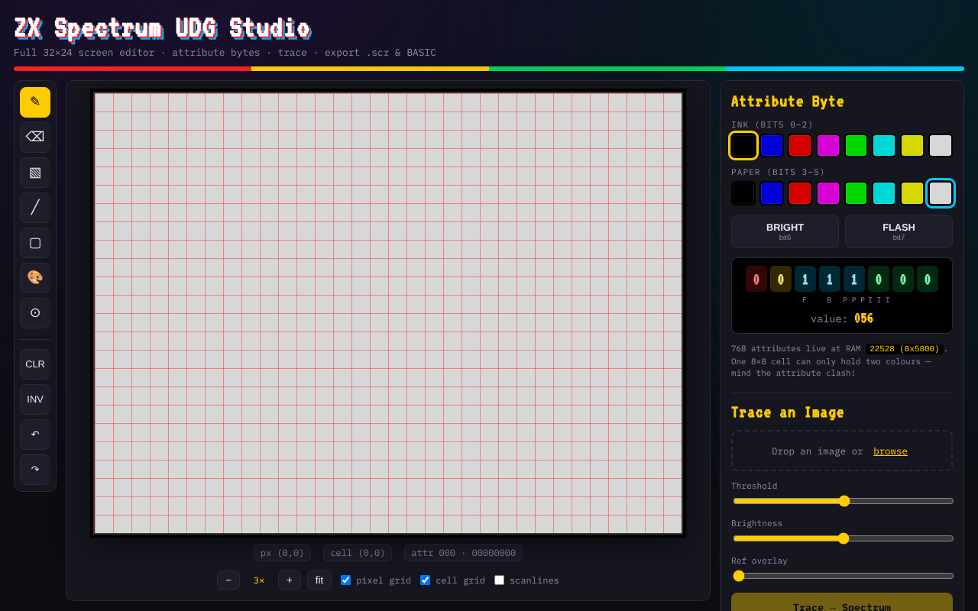Choose white ink colour
This screenshot has width=978, height=611.
click(x=941, y=145)
